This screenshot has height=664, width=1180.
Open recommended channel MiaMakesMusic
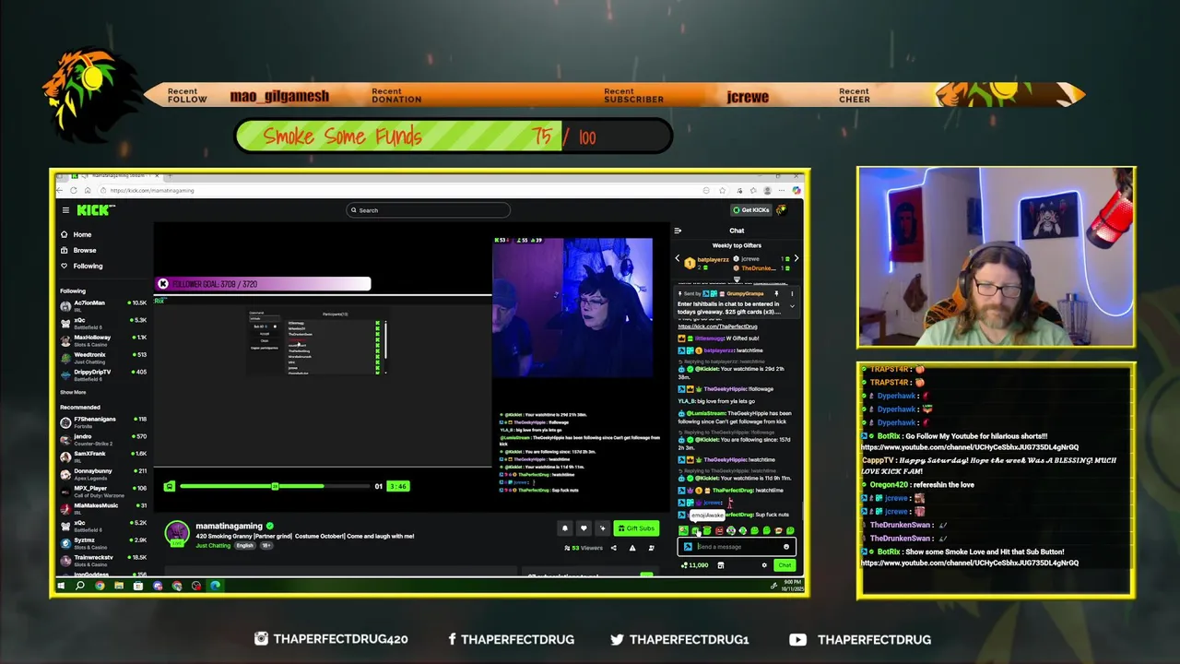(103, 508)
